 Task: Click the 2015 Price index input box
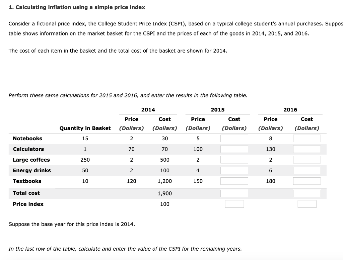(x=234, y=204)
